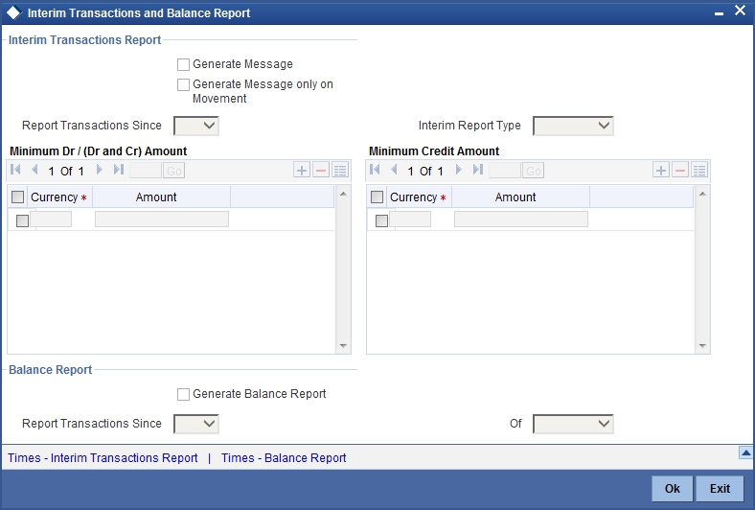Click scroll up arrow in Minimum Credit Amount grid
The width and height of the screenshot is (755, 510).
[x=702, y=194]
